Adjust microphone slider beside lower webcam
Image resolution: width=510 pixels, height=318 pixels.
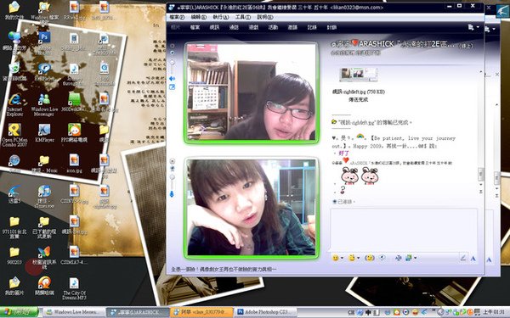click(172, 194)
